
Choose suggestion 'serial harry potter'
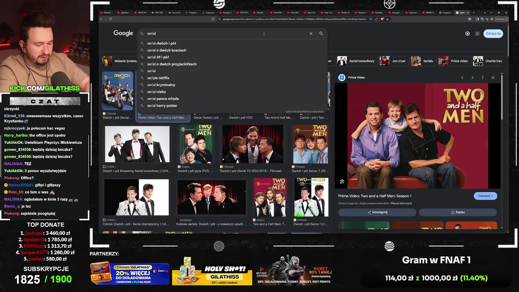pos(232,105)
